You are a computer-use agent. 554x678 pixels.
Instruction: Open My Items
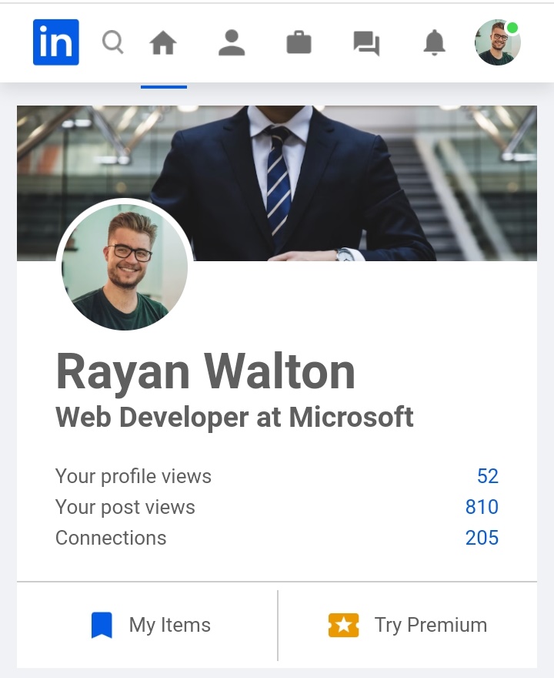[x=169, y=626]
